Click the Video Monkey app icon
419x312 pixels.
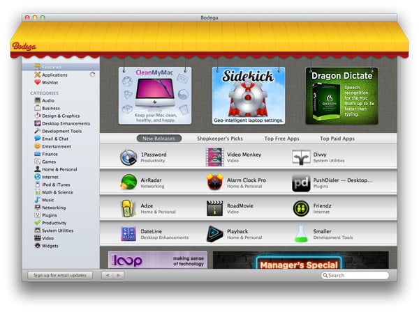click(x=215, y=157)
